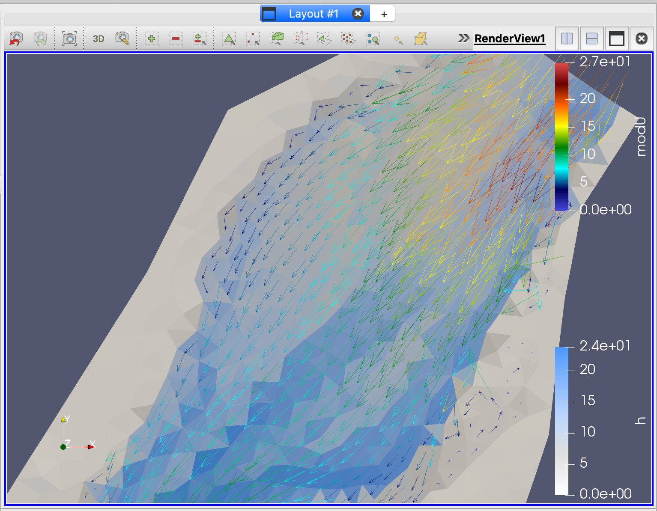Toggle 3D interaction mode
This screenshot has height=511, width=657.
pyautogui.click(x=99, y=39)
